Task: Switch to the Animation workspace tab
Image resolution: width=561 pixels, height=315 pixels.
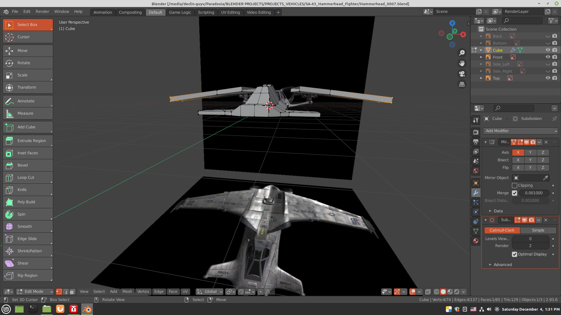Action: (x=103, y=13)
